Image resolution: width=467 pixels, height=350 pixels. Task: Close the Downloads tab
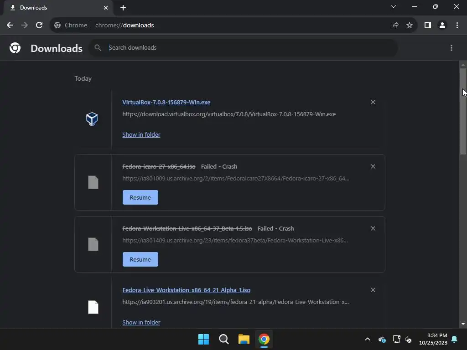(106, 8)
